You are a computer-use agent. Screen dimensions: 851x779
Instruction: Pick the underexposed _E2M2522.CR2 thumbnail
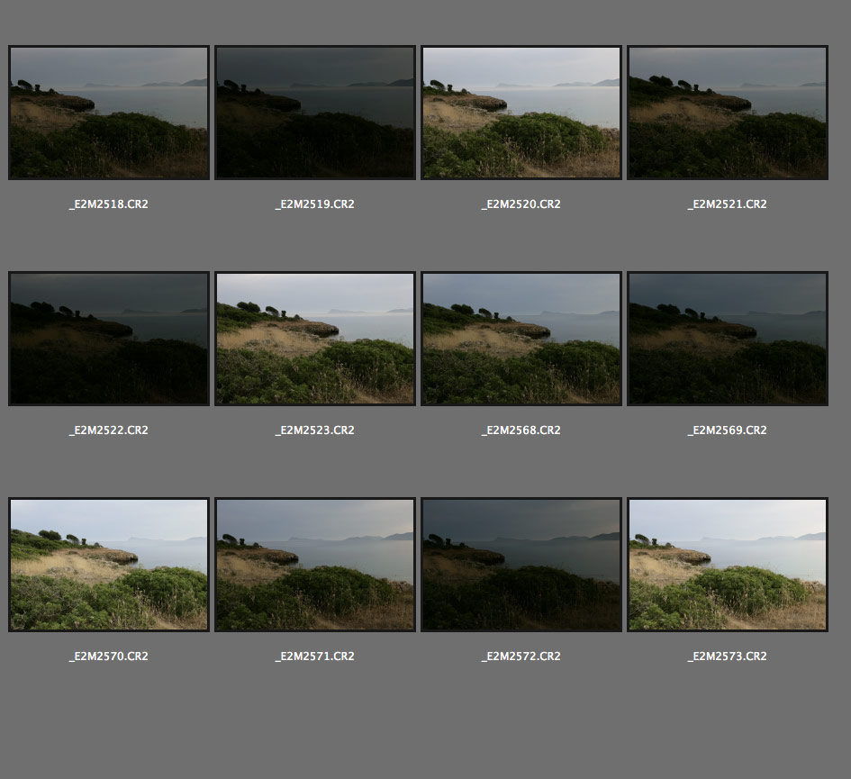(109, 339)
